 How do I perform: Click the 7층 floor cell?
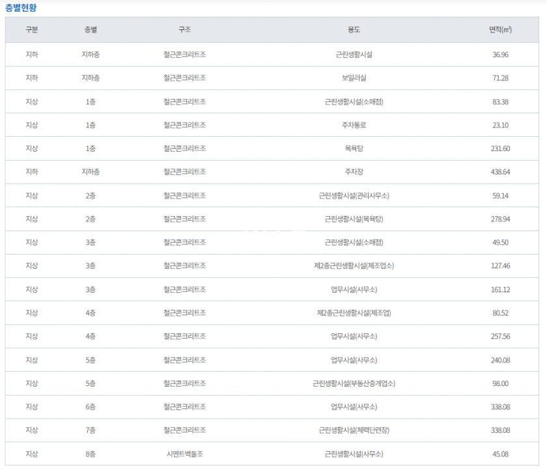(91, 430)
